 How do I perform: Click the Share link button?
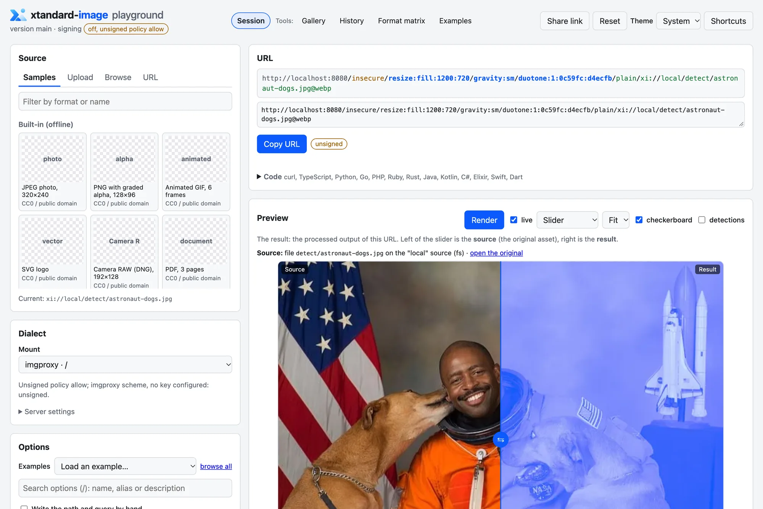(565, 21)
